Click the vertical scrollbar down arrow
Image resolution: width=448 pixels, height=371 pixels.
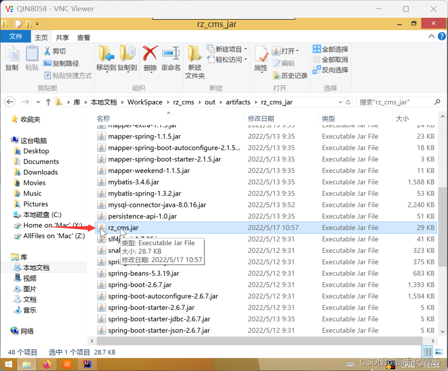tap(442, 332)
